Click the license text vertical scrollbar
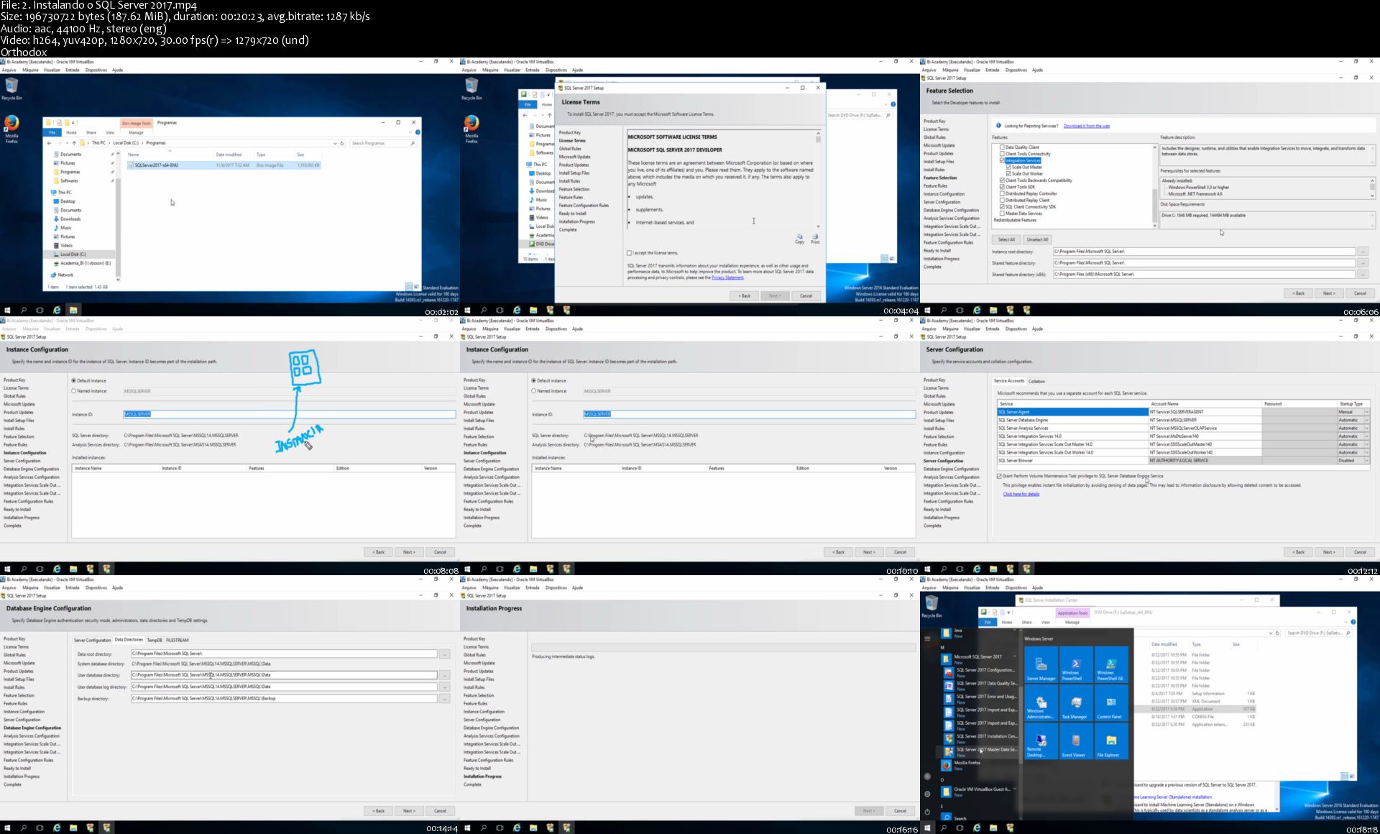 [818, 180]
